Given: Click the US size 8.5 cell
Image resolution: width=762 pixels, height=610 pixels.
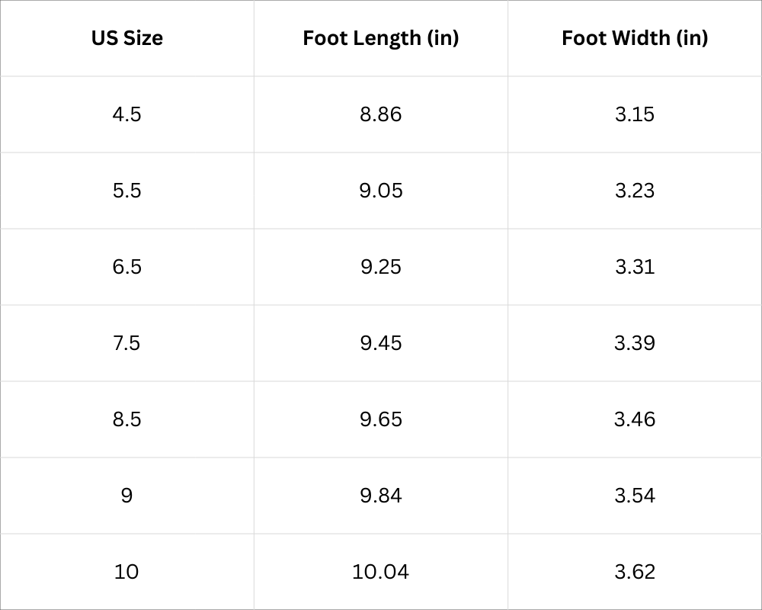Looking at the screenshot, I should click(126, 419).
